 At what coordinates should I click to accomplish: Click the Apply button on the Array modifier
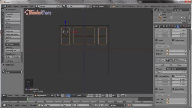(x=163, y=65)
